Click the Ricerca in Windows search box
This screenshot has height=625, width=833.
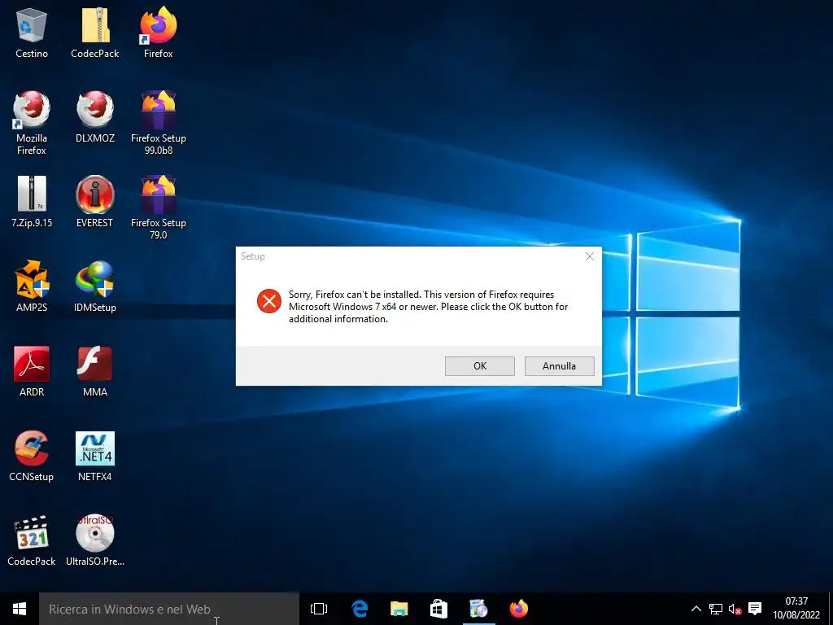(x=169, y=609)
